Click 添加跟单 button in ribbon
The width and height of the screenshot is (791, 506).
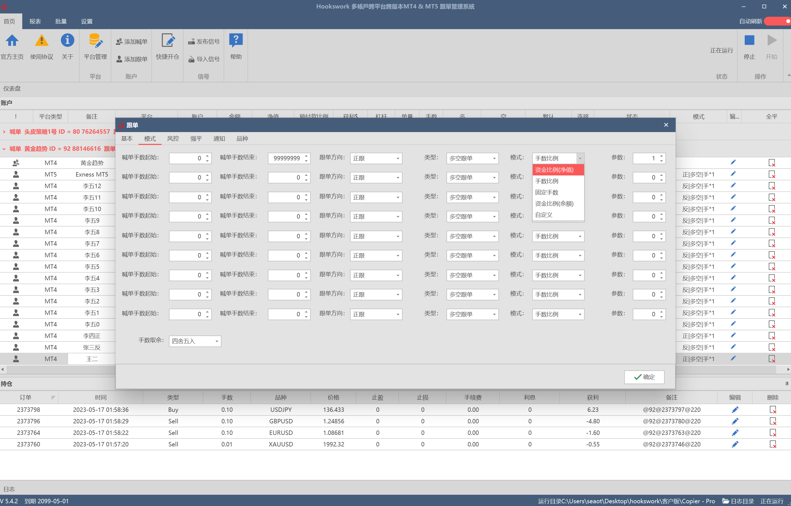132,59
